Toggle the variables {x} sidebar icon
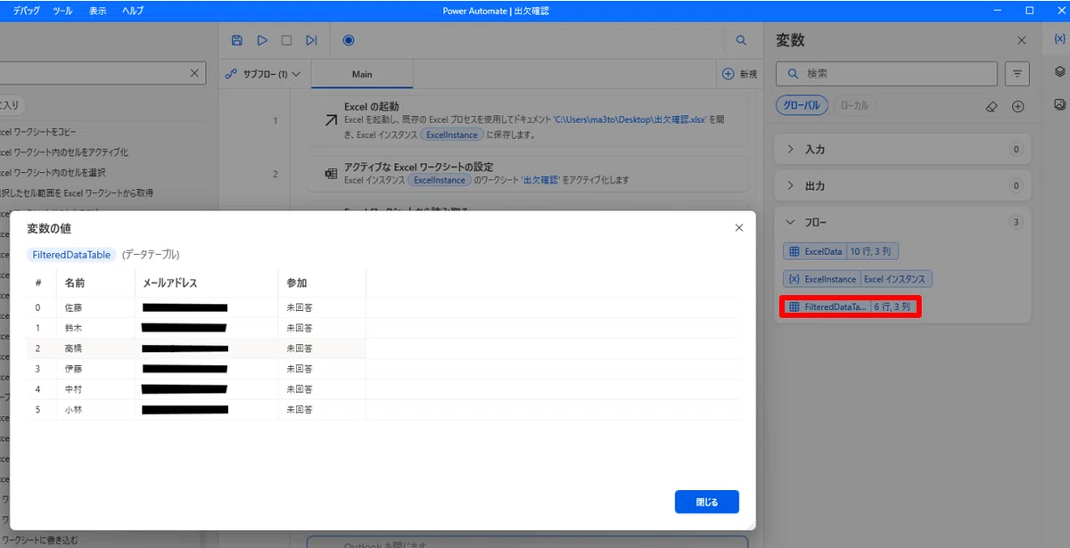Screen dimensions: 1070x548 pos(1059,40)
